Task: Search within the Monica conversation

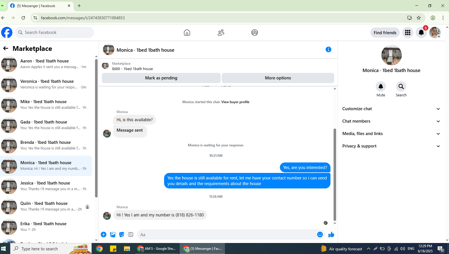Action: click(401, 86)
